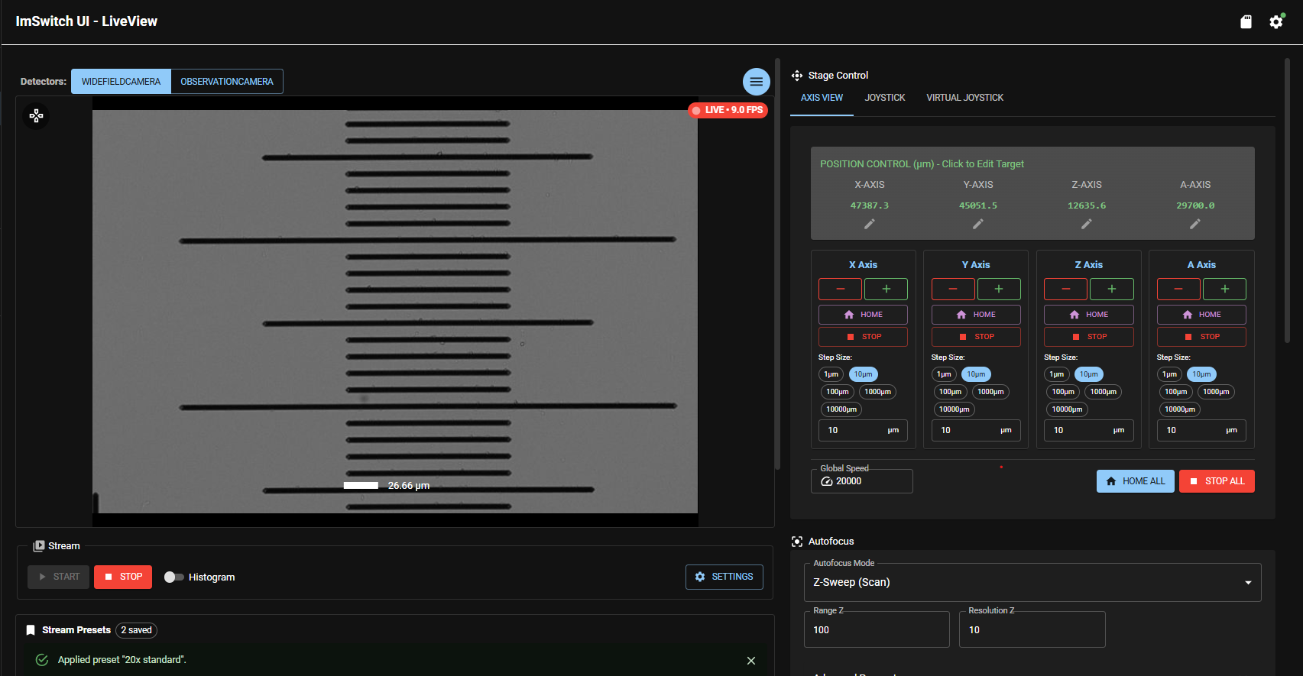1303x676 pixels.
Task: Click HOME ALL axes button
Action: pyautogui.click(x=1136, y=481)
